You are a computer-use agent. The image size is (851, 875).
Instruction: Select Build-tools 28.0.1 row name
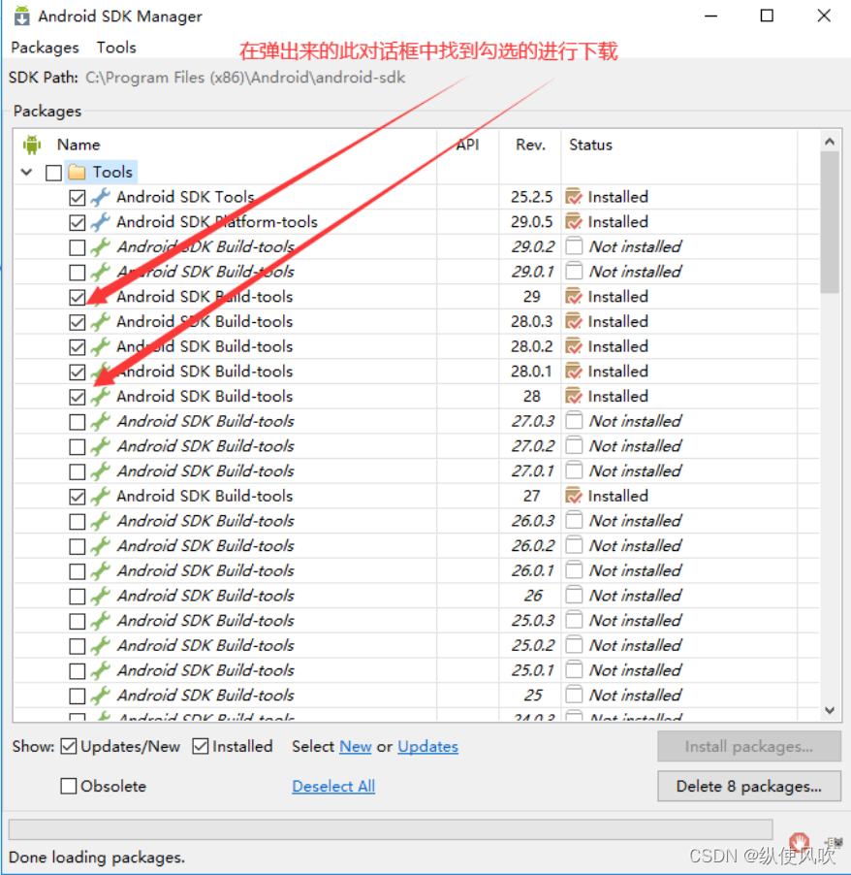pos(205,372)
